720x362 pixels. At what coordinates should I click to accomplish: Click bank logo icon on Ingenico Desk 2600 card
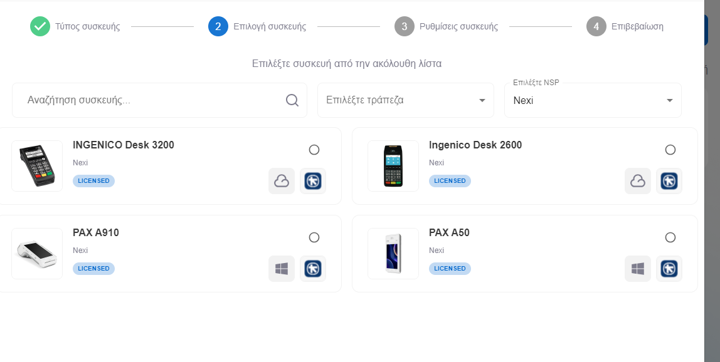click(x=669, y=181)
